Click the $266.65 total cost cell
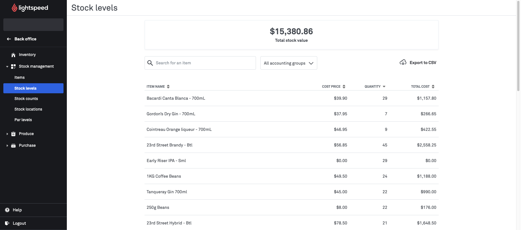The width and height of the screenshot is (525, 230). (428, 114)
